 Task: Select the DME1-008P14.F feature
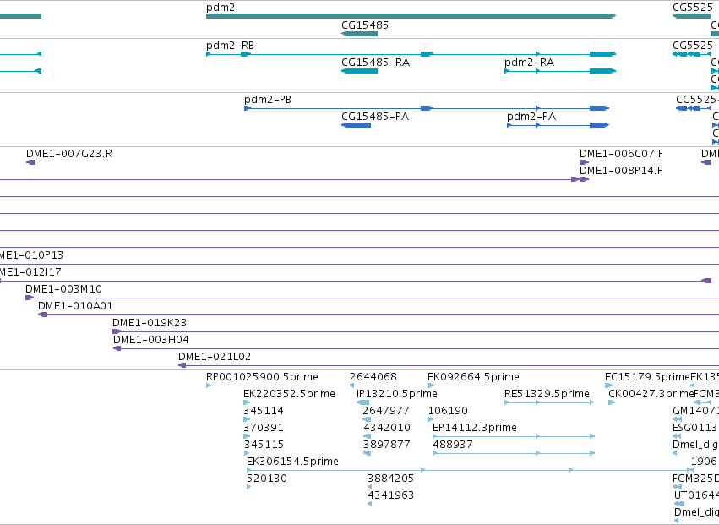584,179
